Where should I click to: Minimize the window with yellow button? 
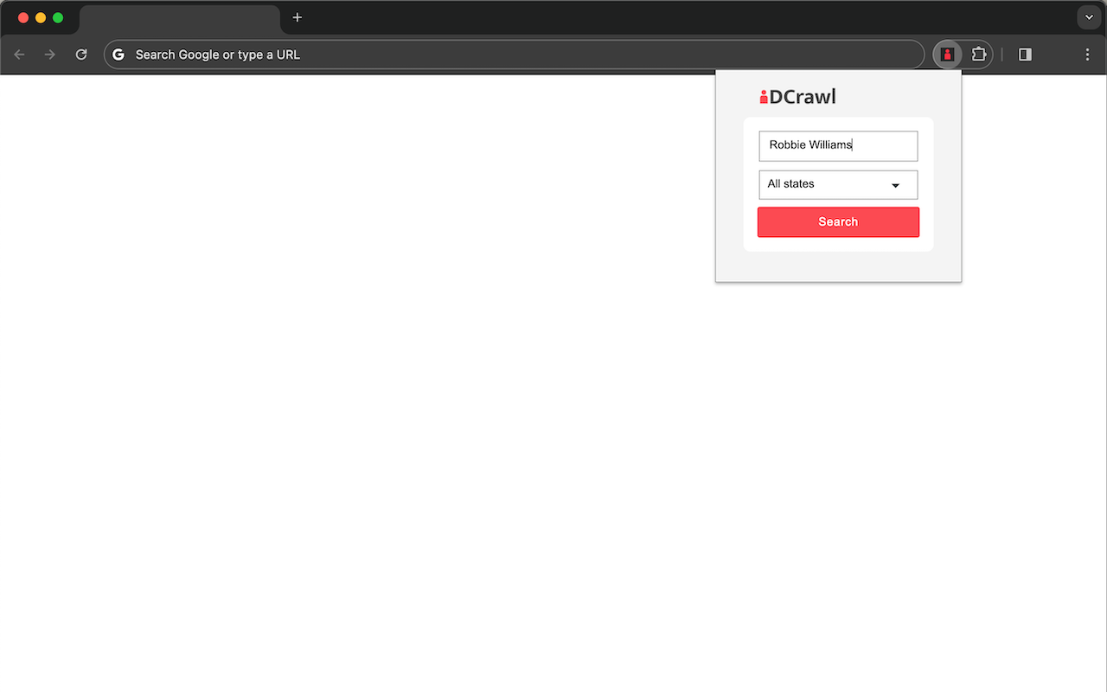click(x=41, y=17)
